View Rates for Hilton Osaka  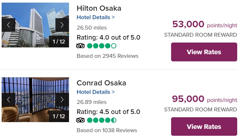point(204,52)
